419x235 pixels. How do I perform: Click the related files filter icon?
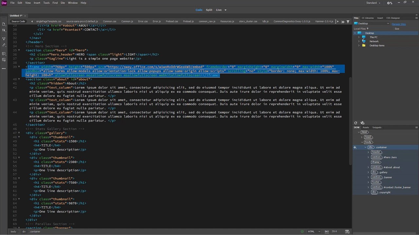click(348, 22)
